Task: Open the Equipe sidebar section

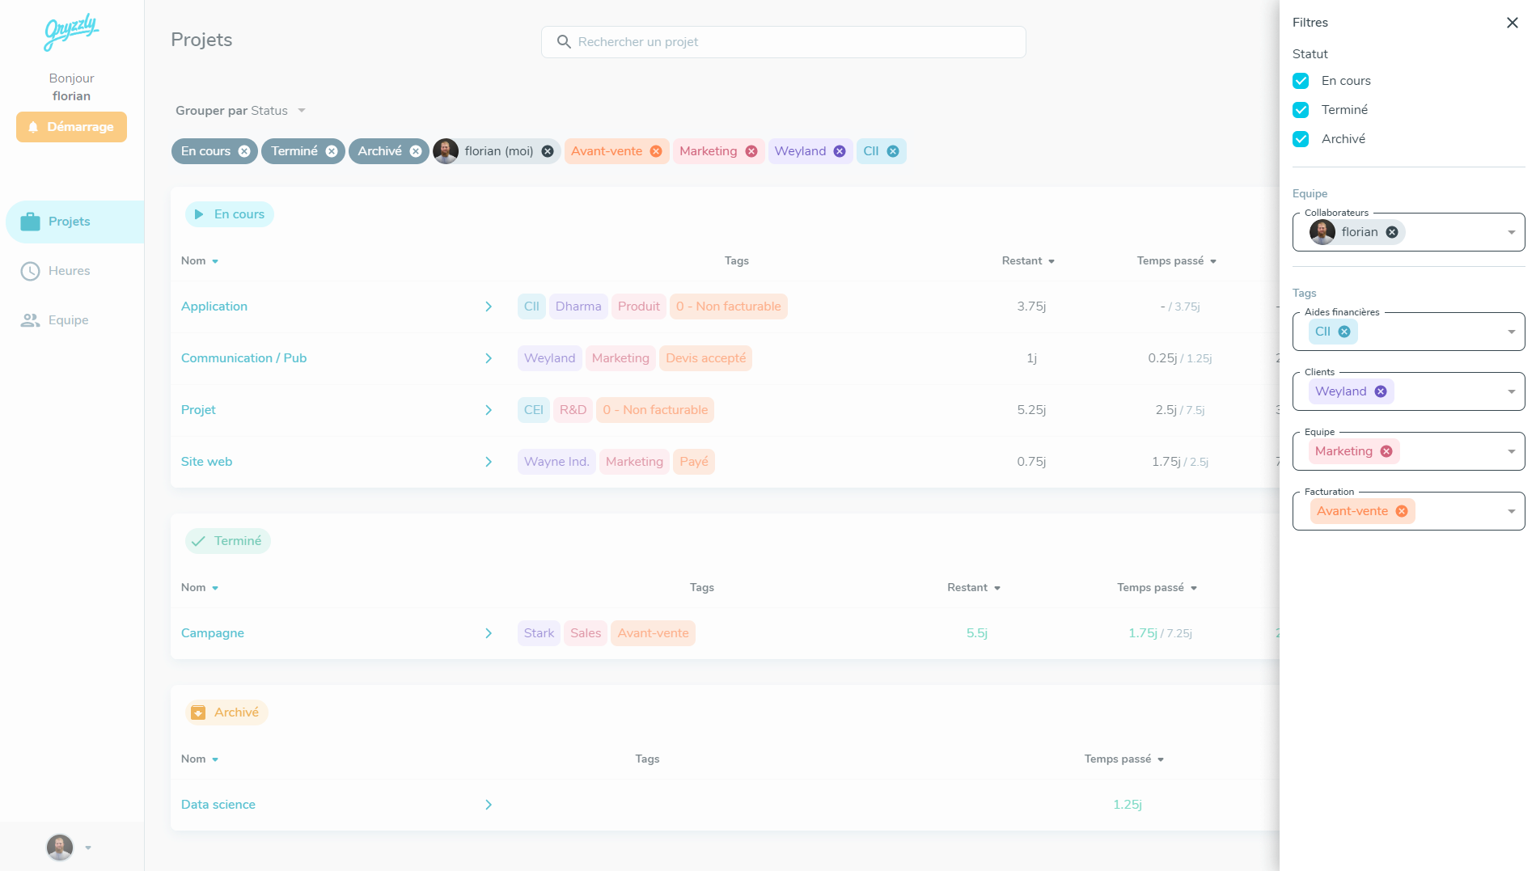Action: [68, 320]
